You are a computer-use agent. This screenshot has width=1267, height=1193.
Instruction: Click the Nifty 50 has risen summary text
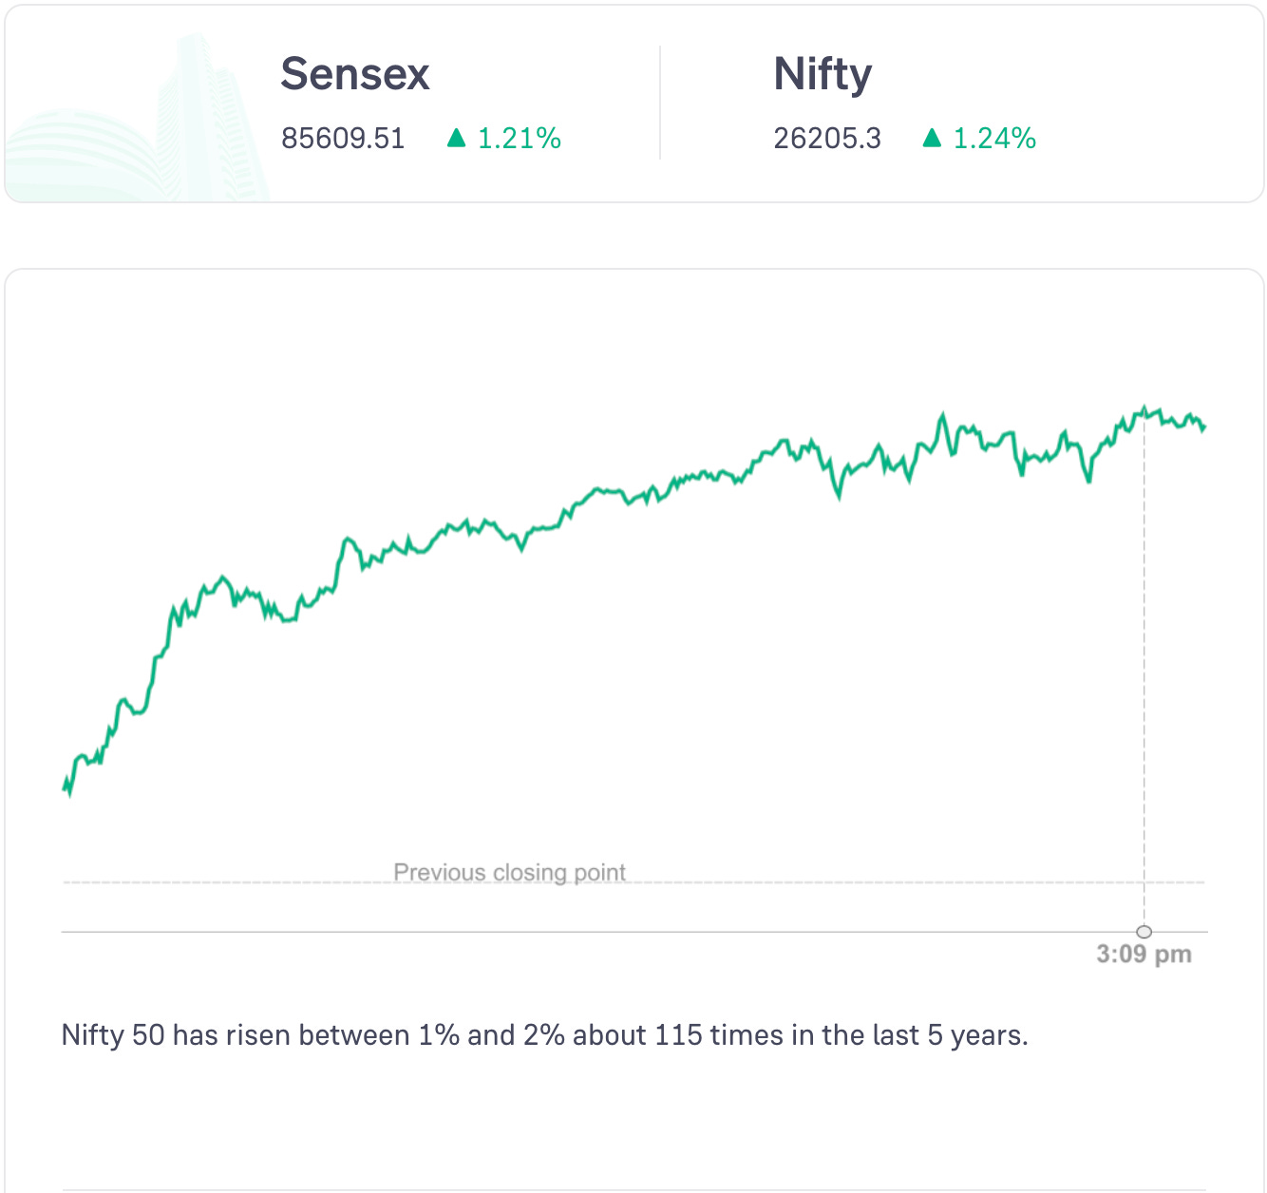click(544, 1034)
